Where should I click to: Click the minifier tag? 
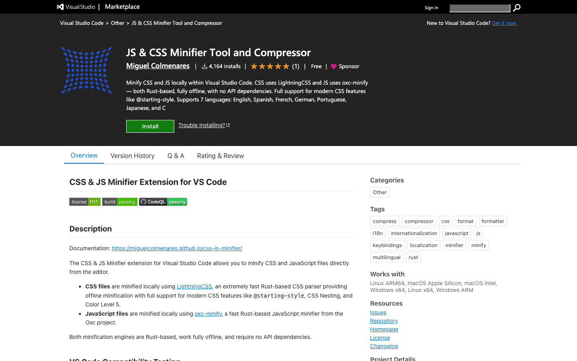(454, 245)
